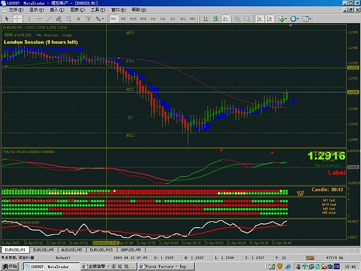This screenshot has height=271, width=361.
Task: Click the 'London Session (9 hours left)' text
Action: pyautogui.click(x=41, y=42)
